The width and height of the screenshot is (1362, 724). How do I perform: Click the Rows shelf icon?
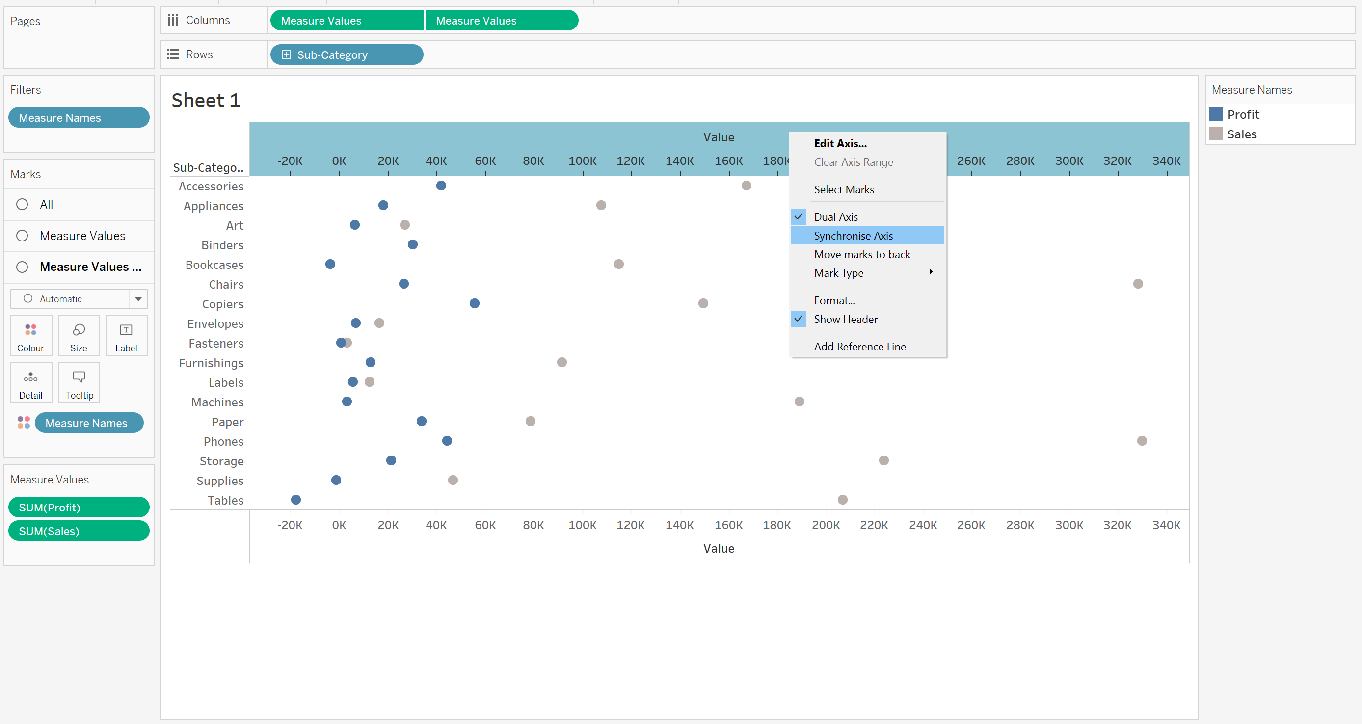pyautogui.click(x=173, y=54)
